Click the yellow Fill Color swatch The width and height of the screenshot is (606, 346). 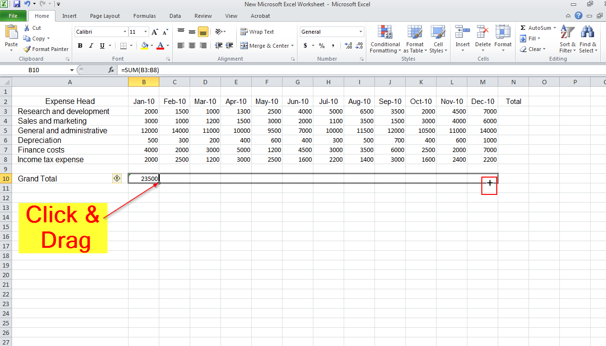[x=144, y=46]
